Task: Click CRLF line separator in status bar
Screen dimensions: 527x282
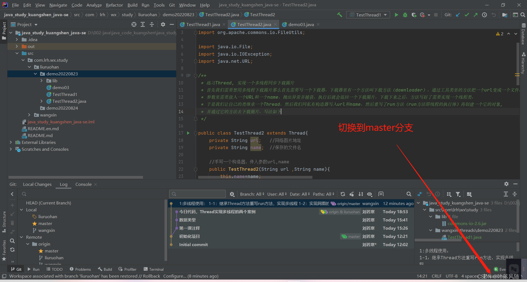Action: (436, 276)
